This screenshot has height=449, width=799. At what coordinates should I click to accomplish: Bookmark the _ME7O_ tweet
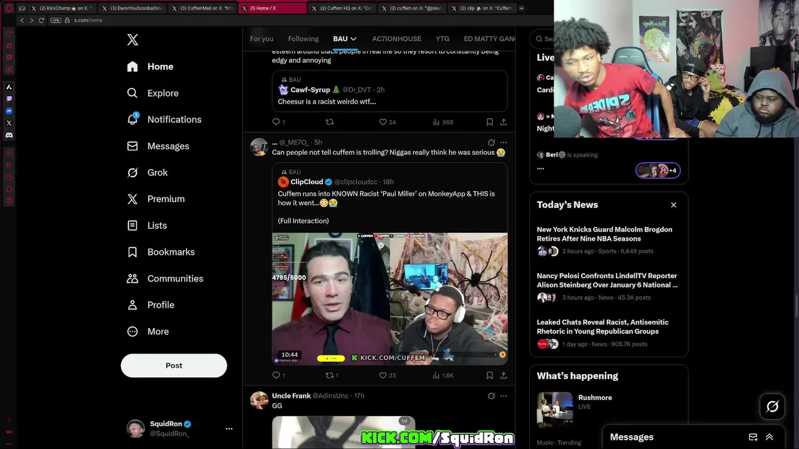[x=489, y=375]
